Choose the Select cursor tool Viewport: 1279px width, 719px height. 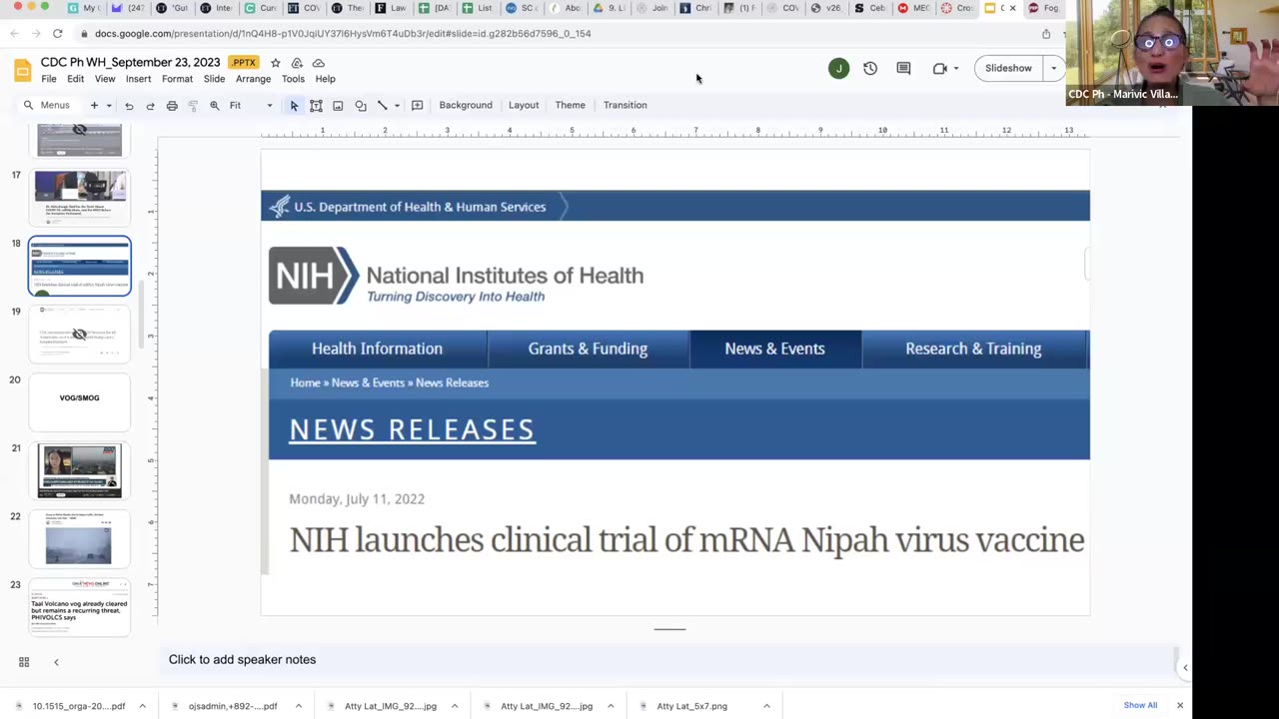coord(294,105)
